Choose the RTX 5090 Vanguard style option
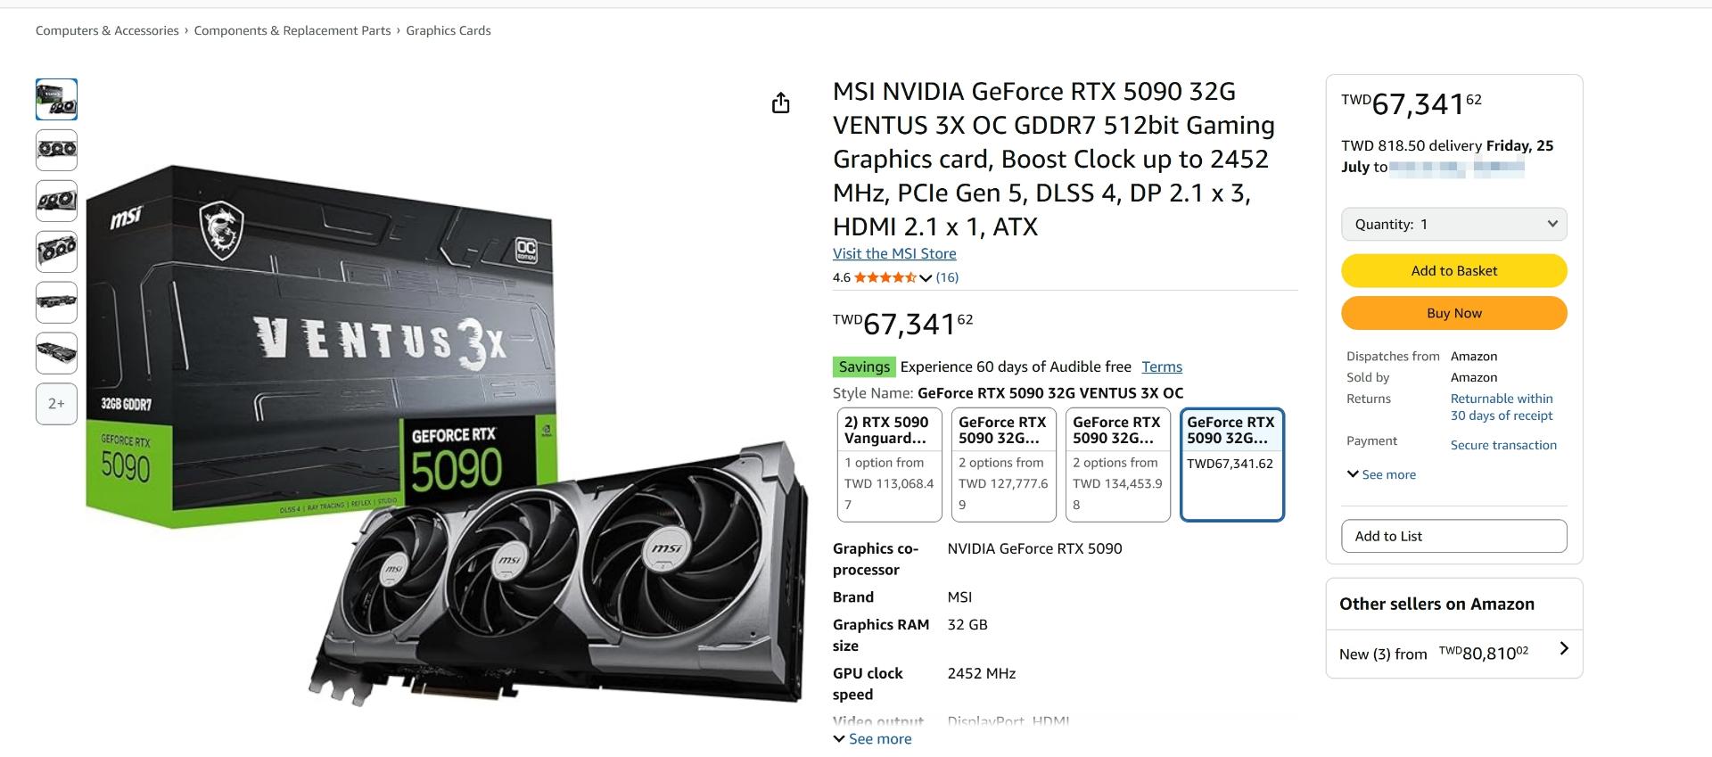Viewport: 1712px width, 757px height. point(889,465)
